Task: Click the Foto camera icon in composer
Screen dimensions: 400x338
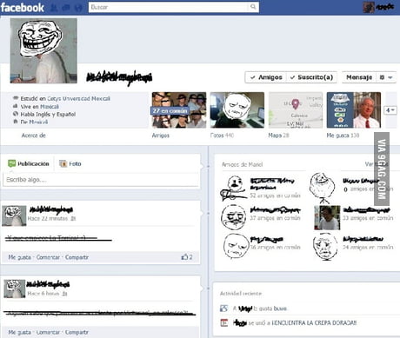Action: [x=63, y=163]
